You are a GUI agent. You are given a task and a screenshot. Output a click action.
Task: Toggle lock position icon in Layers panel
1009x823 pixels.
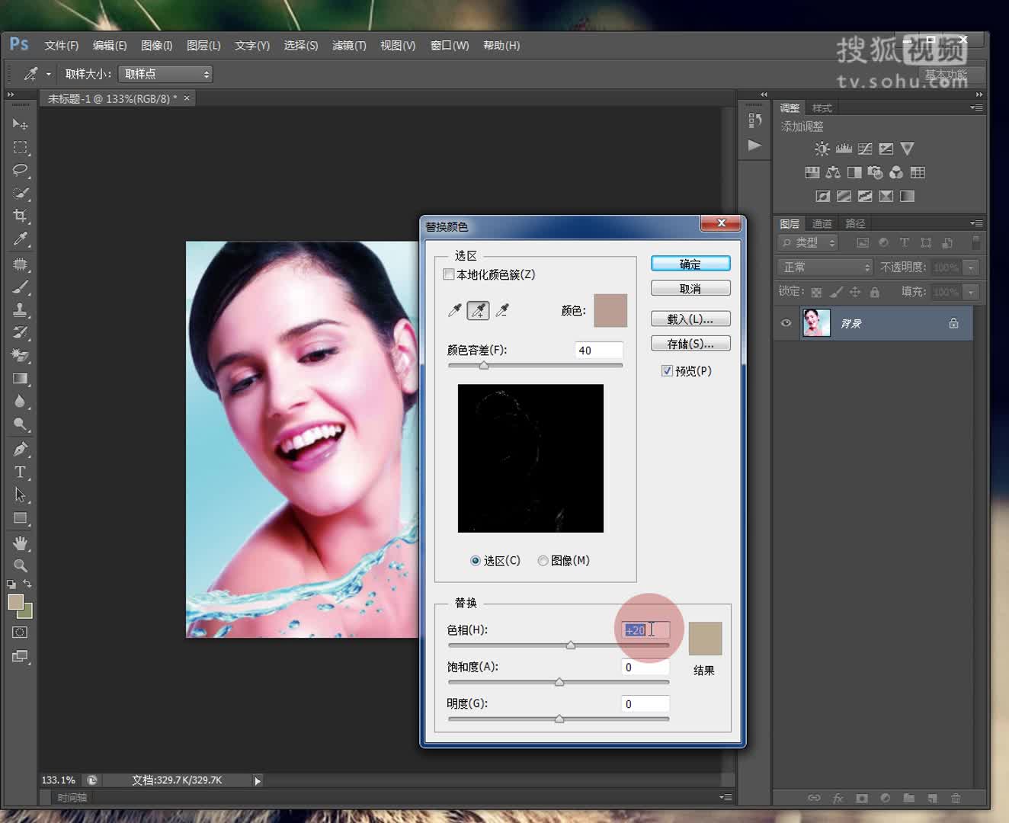[855, 292]
